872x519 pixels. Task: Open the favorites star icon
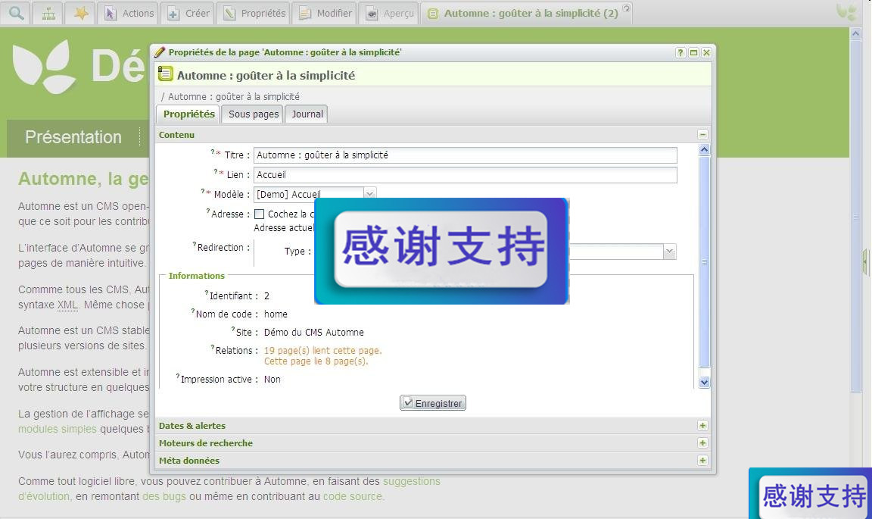[x=81, y=13]
